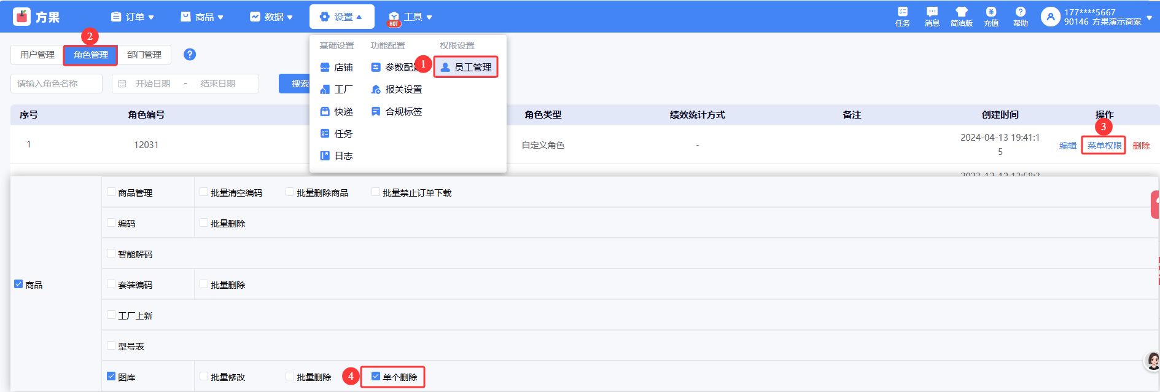Image resolution: width=1160 pixels, height=392 pixels.
Task: Check the 工厂上新 checkbox
Action: tap(111, 315)
